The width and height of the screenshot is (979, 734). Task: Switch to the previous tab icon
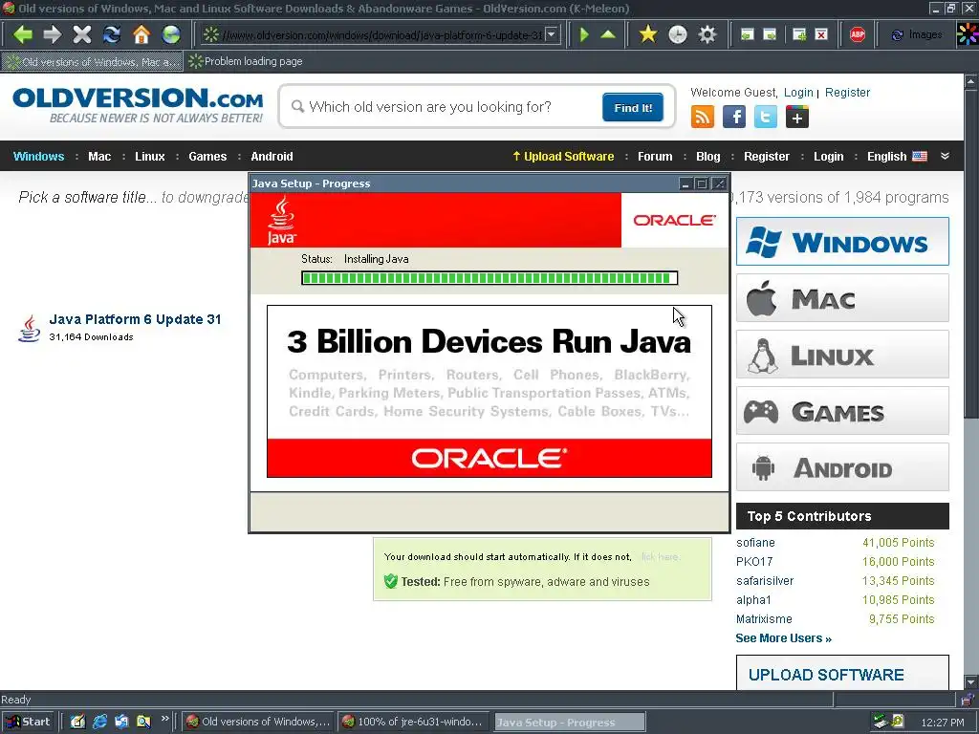tap(748, 34)
